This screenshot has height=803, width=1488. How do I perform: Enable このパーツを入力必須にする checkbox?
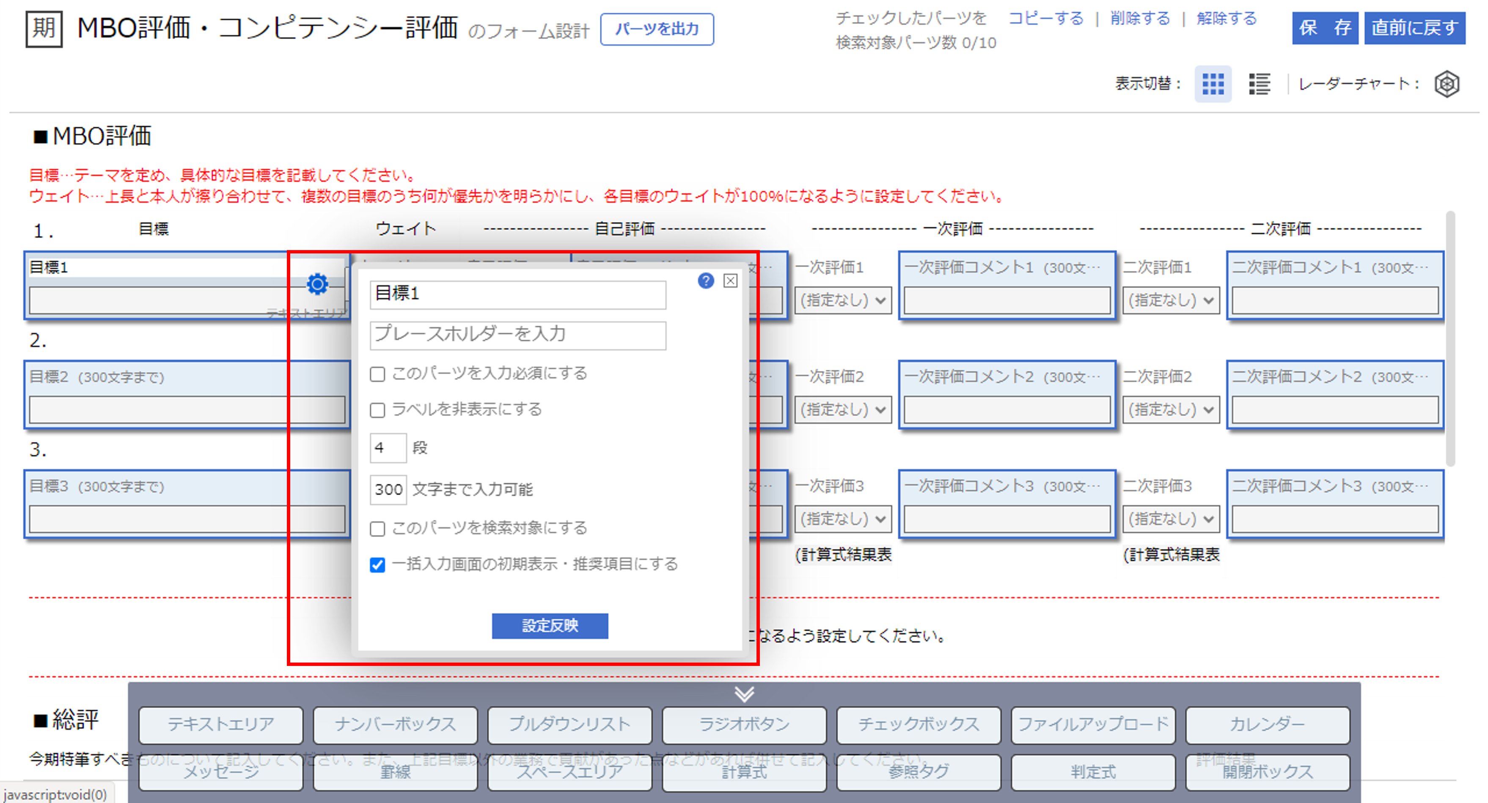[x=378, y=374]
